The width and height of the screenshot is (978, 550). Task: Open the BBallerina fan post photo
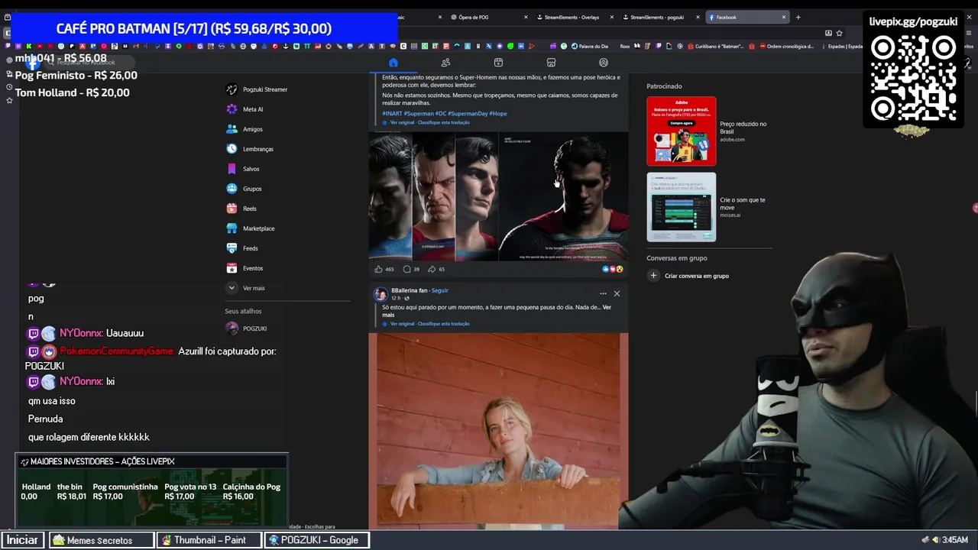tap(498, 431)
